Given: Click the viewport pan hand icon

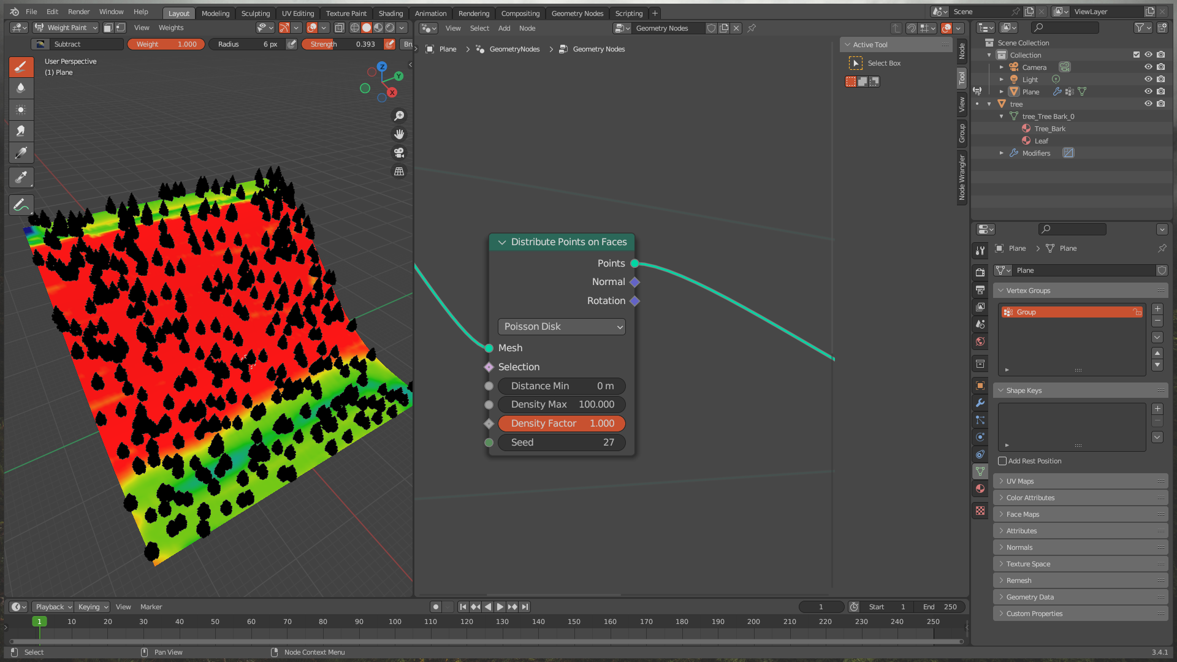Looking at the screenshot, I should coord(399,134).
